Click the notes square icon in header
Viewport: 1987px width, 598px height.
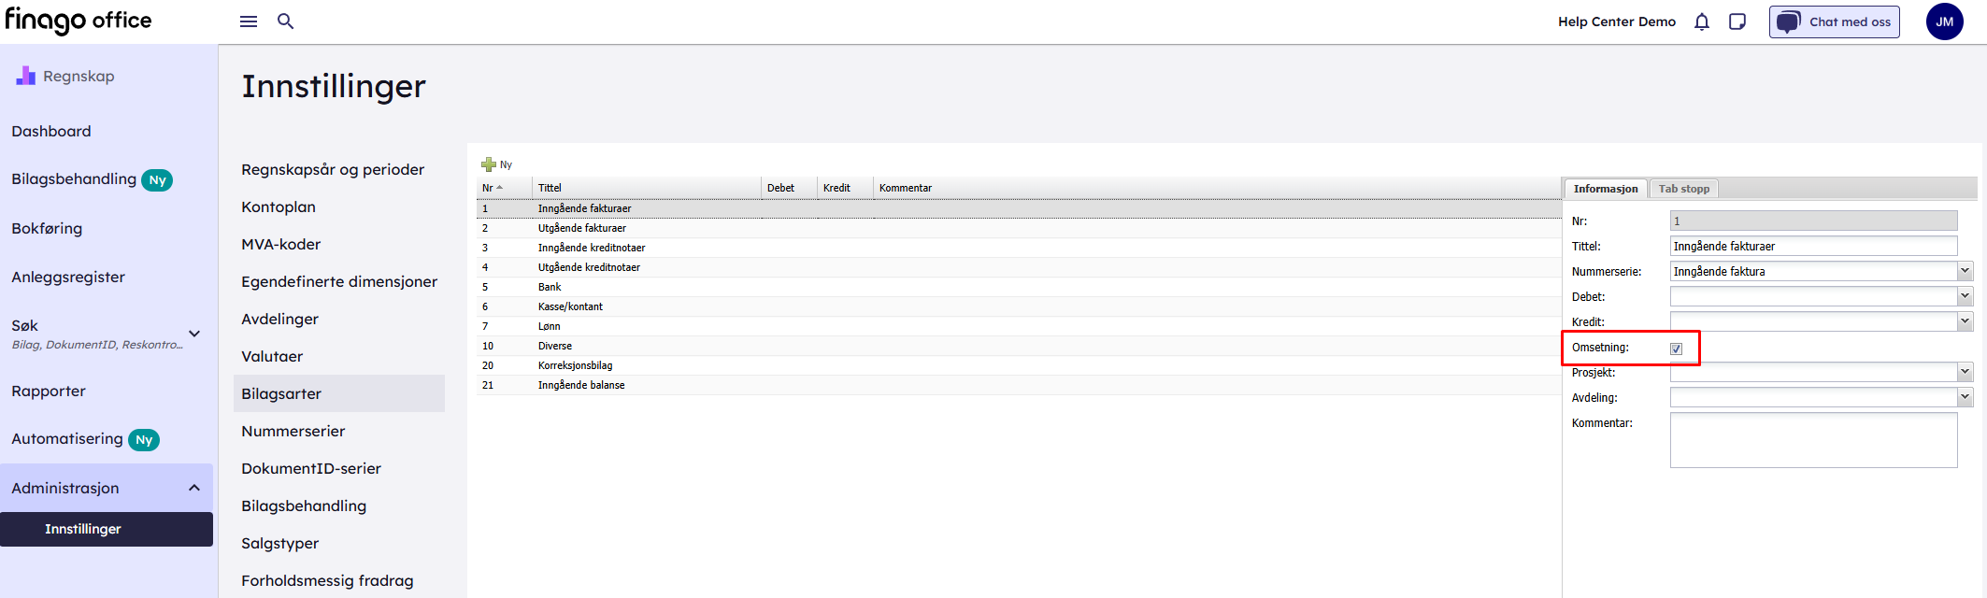pyautogui.click(x=1737, y=21)
